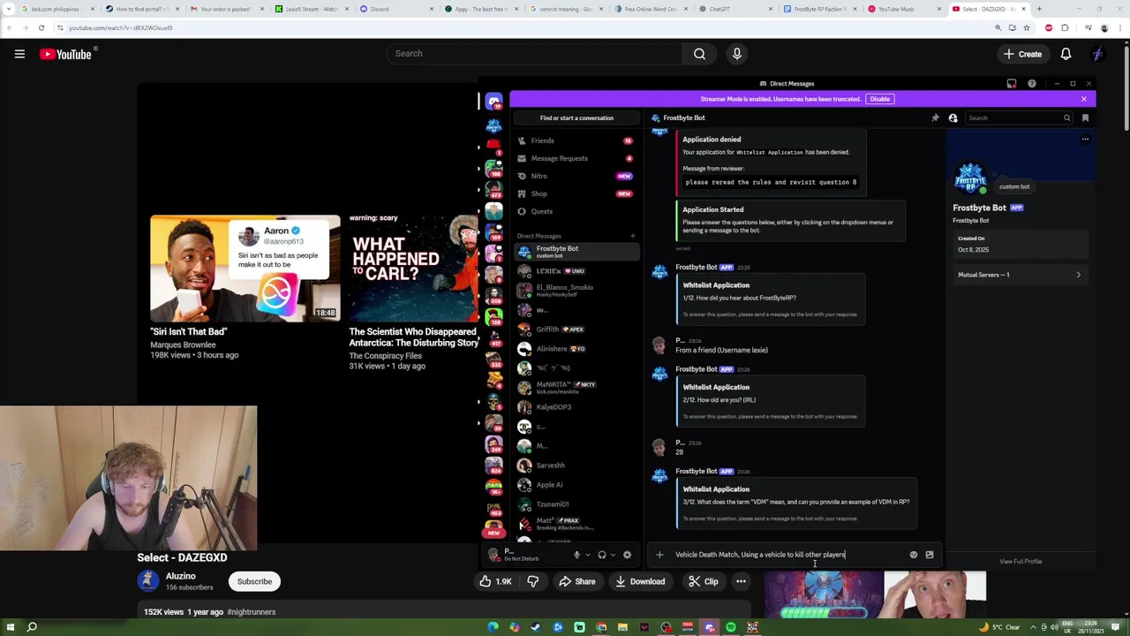Open the Griffith conversation

point(576,329)
